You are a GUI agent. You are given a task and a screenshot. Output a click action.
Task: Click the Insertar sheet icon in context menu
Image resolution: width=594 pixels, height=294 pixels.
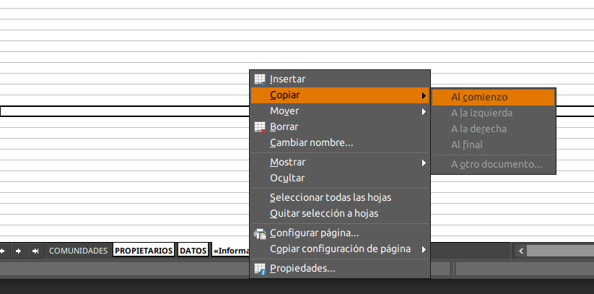260,79
